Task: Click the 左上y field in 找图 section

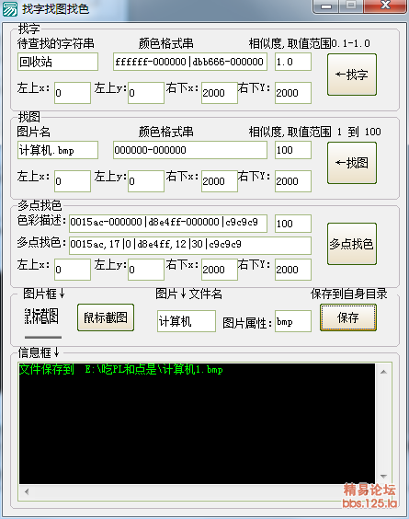Action: coord(146,181)
